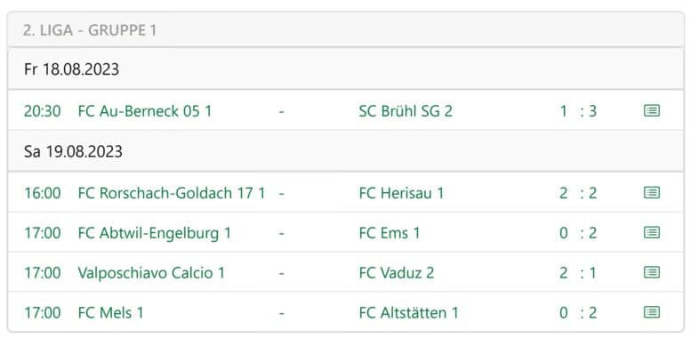Open FC Mels 1 team page
691x338 pixels.
click(110, 313)
